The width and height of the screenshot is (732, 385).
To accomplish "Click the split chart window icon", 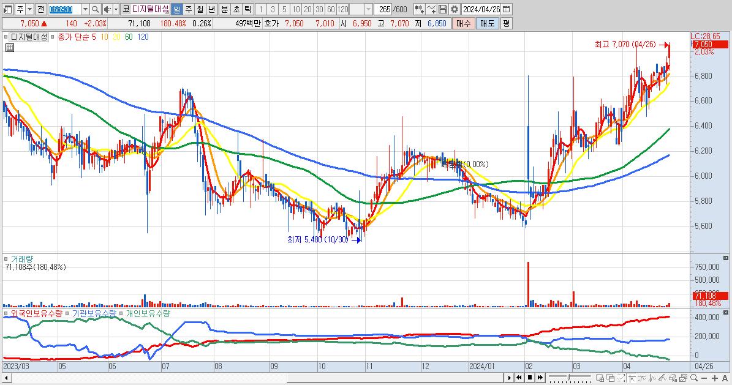I will (600, 378).
